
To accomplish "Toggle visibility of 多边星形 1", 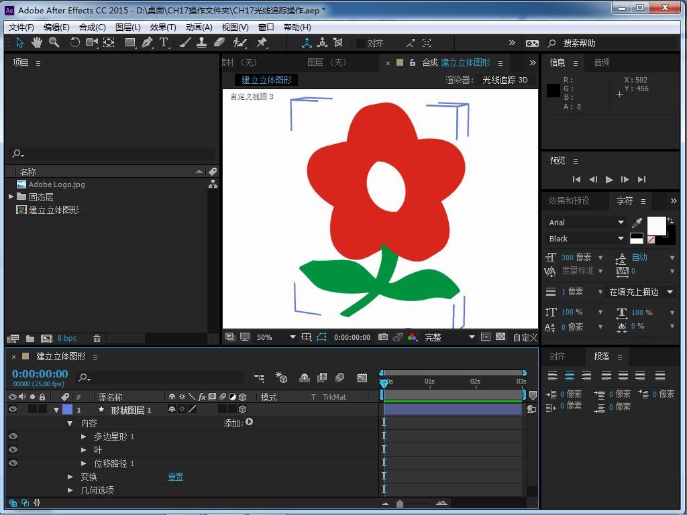I will (x=13, y=436).
